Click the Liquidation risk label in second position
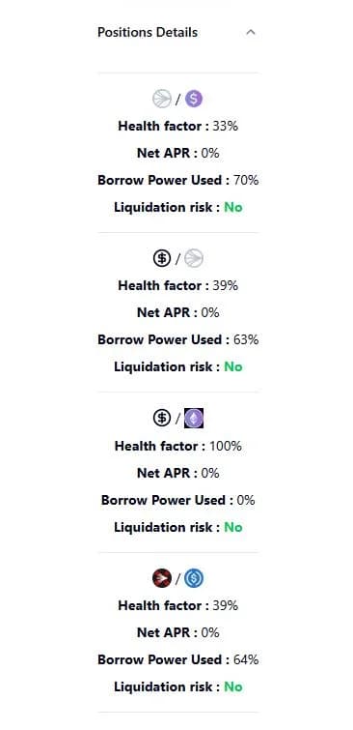 [x=167, y=366]
